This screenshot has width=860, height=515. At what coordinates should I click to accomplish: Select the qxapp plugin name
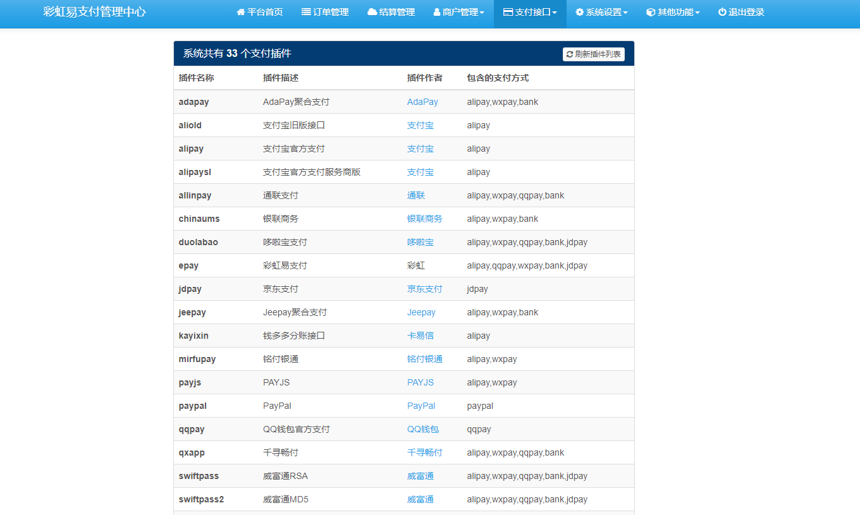(x=192, y=452)
